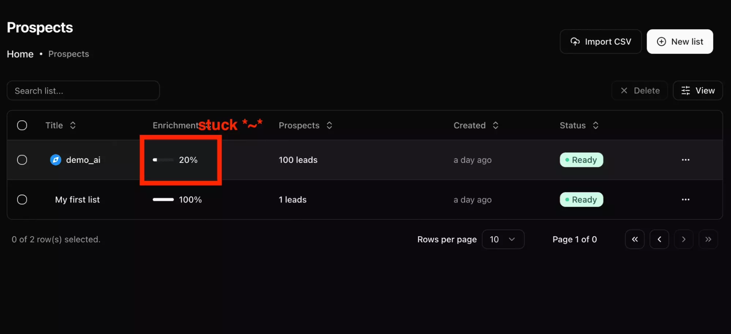Select the My first list checkbox

(22, 200)
